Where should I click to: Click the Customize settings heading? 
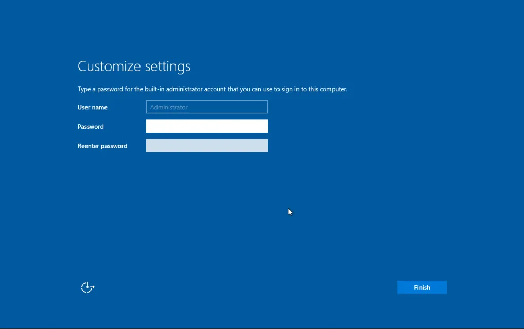[134, 66]
